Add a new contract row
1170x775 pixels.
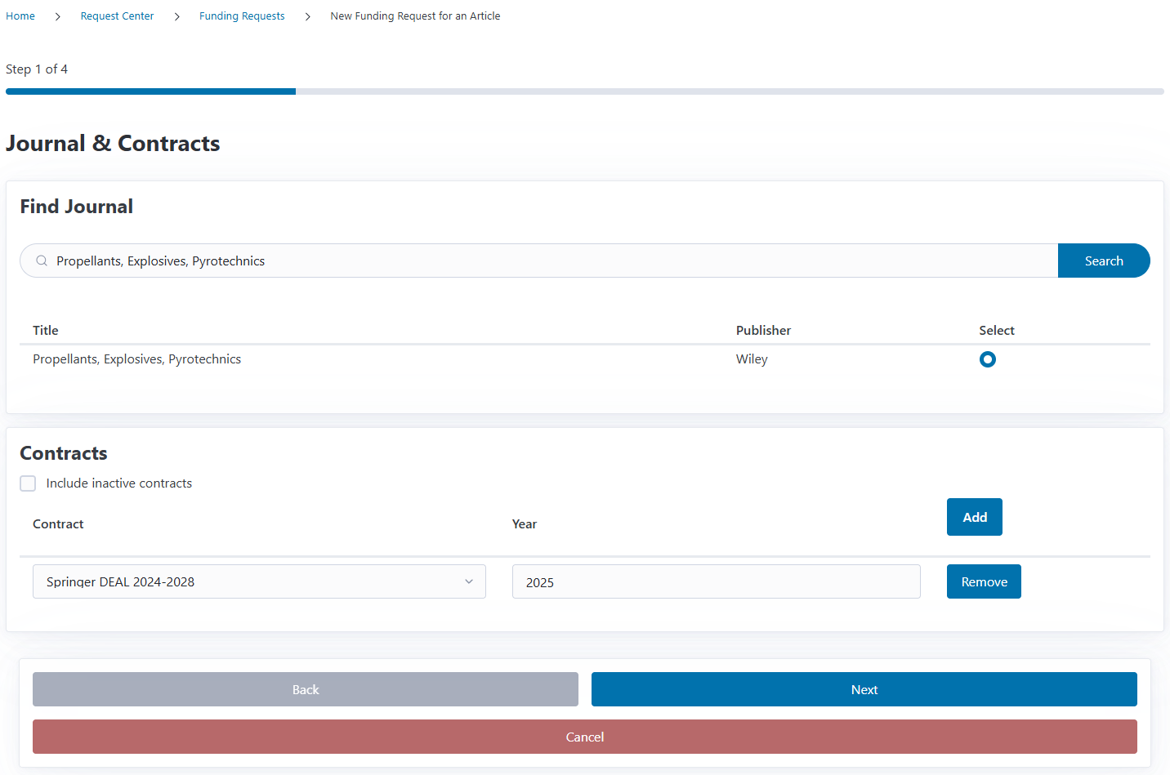(974, 517)
